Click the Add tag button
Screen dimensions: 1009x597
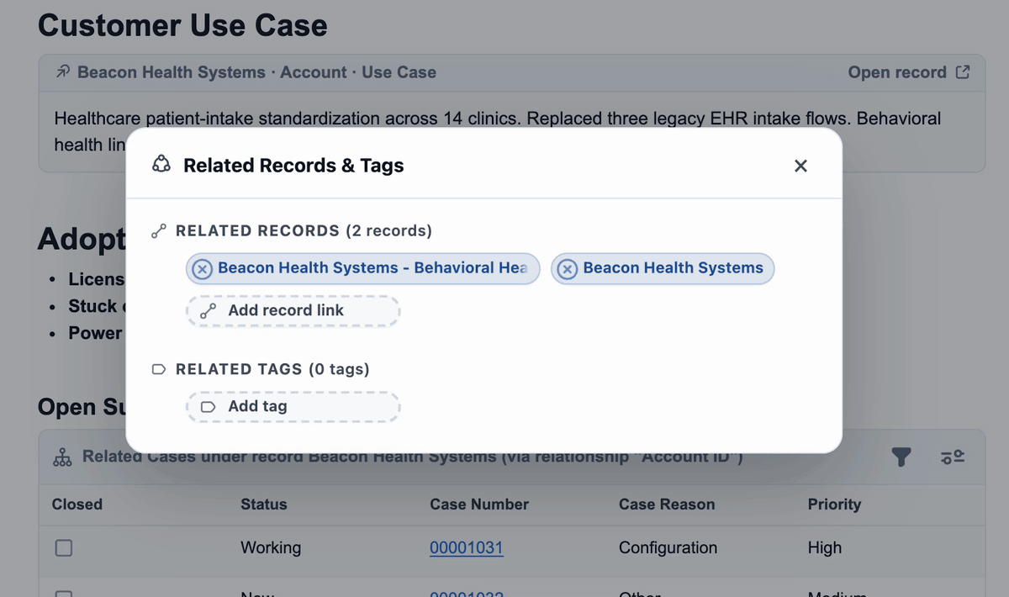coord(293,406)
